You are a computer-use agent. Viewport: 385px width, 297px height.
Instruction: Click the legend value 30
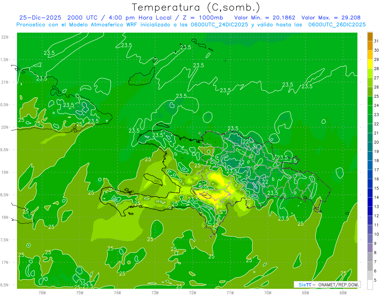click(x=376, y=50)
